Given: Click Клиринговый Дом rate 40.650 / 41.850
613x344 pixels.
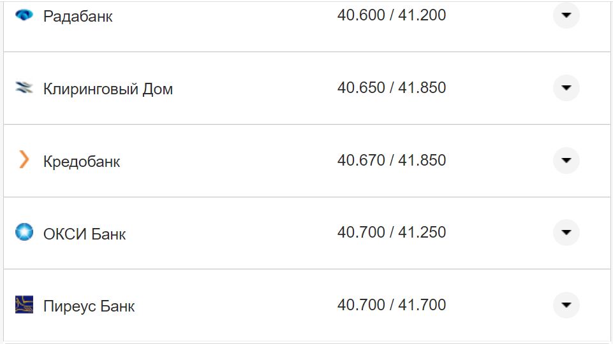Looking at the screenshot, I should tap(392, 88).
